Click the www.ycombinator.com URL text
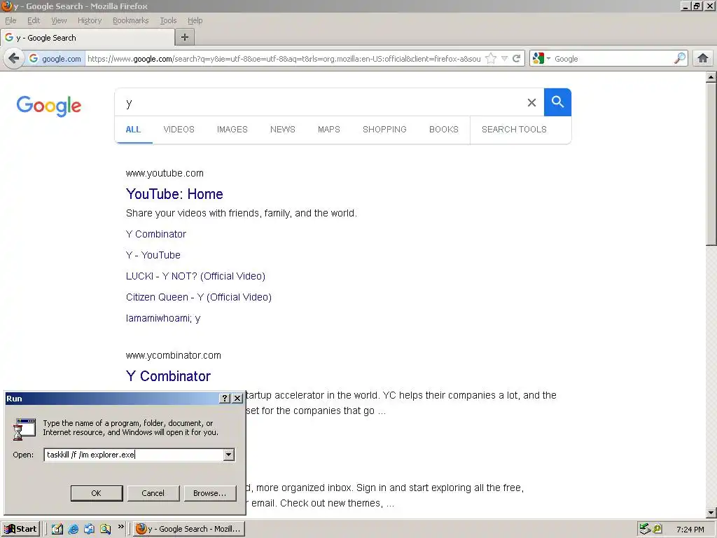Viewport: 717px width, 538px height. [174, 355]
